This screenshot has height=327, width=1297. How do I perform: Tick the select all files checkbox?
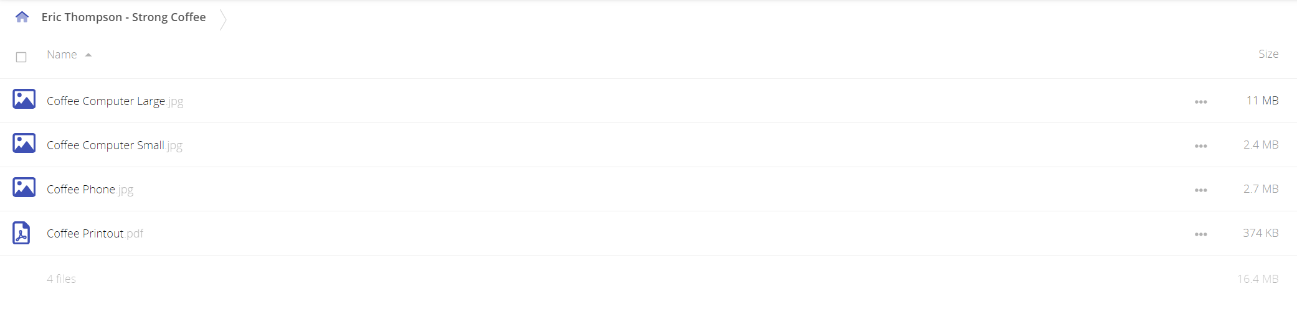click(21, 57)
